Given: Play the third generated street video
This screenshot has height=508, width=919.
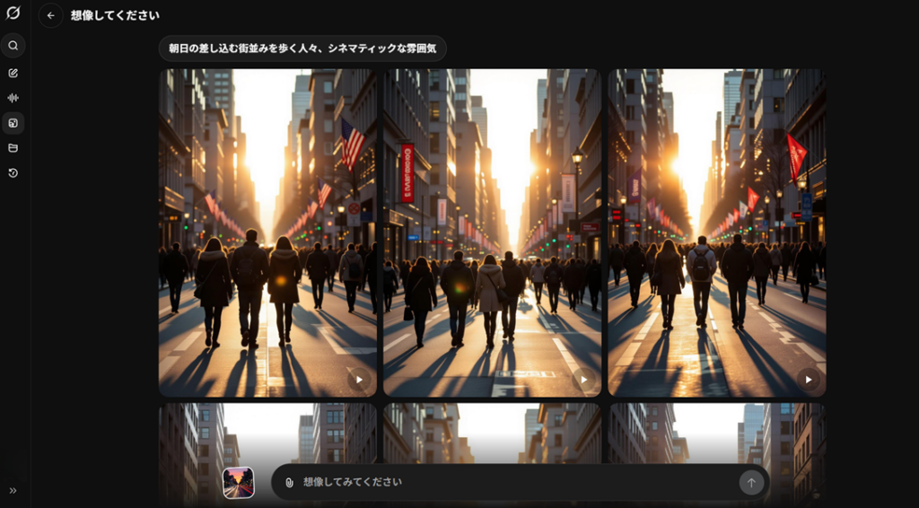Looking at the screenshot, I should 808,380.
